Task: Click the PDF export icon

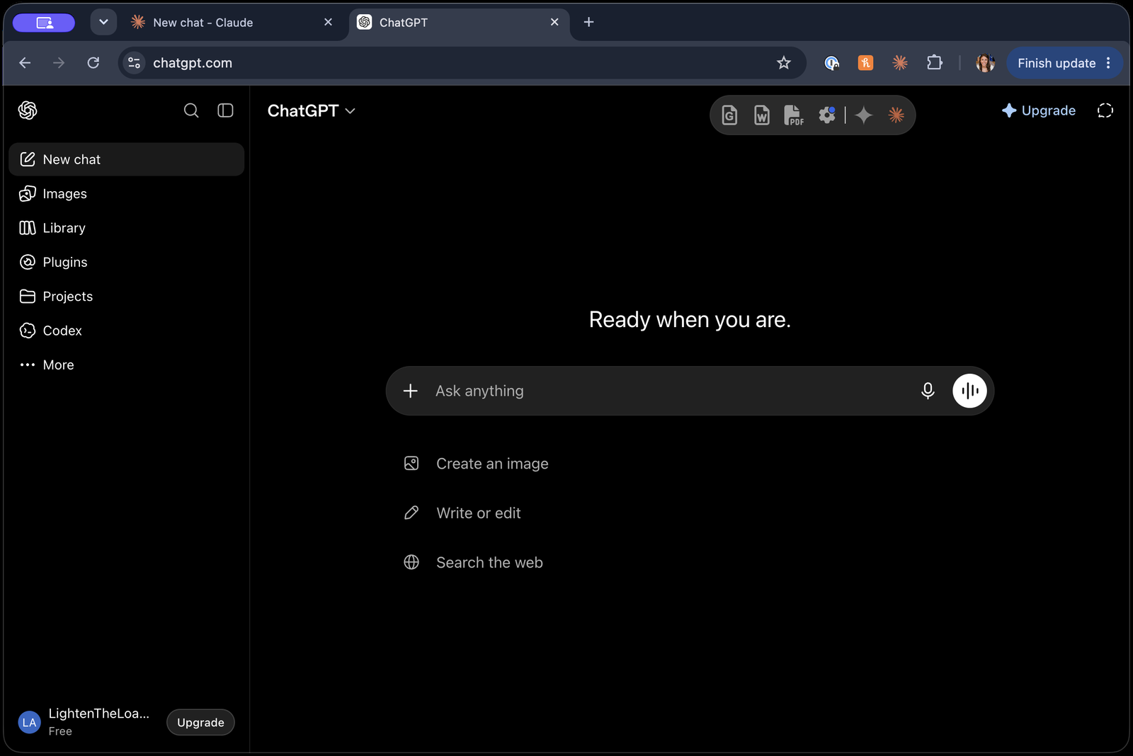Action: pyautogui.click(x=793, y=115)
